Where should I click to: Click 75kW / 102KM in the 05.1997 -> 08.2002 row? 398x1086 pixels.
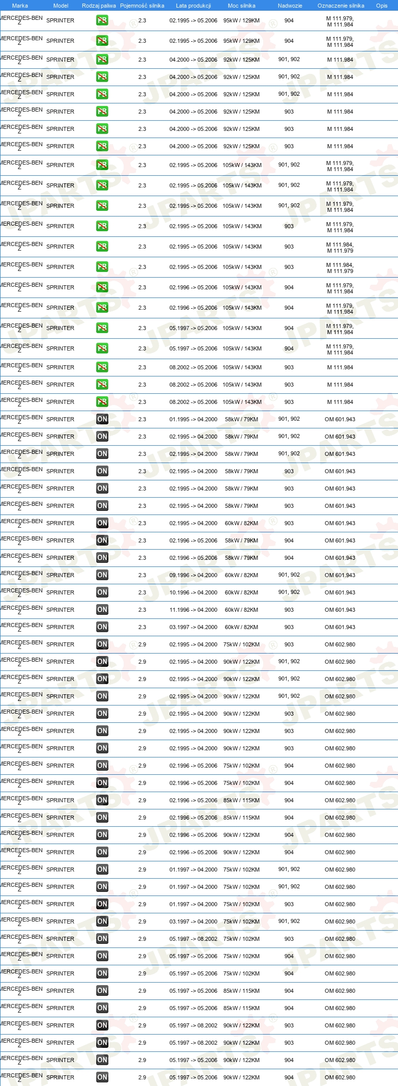click(242, 939)
